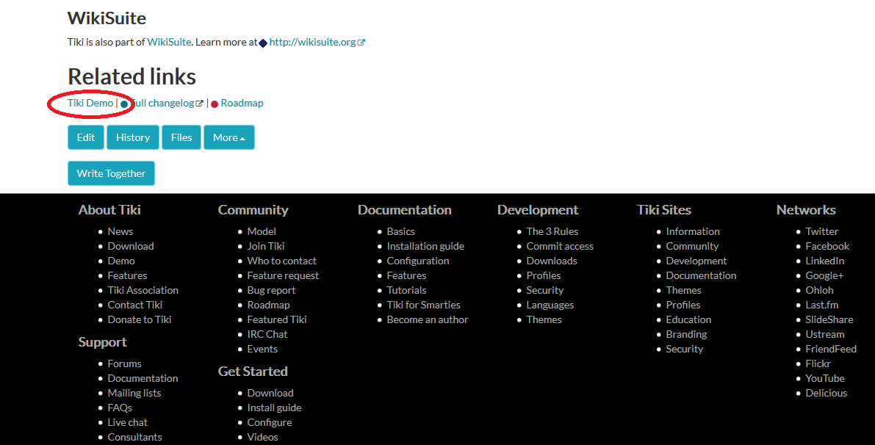
Task: Open Documentation under Support
Action: point(143,378)
